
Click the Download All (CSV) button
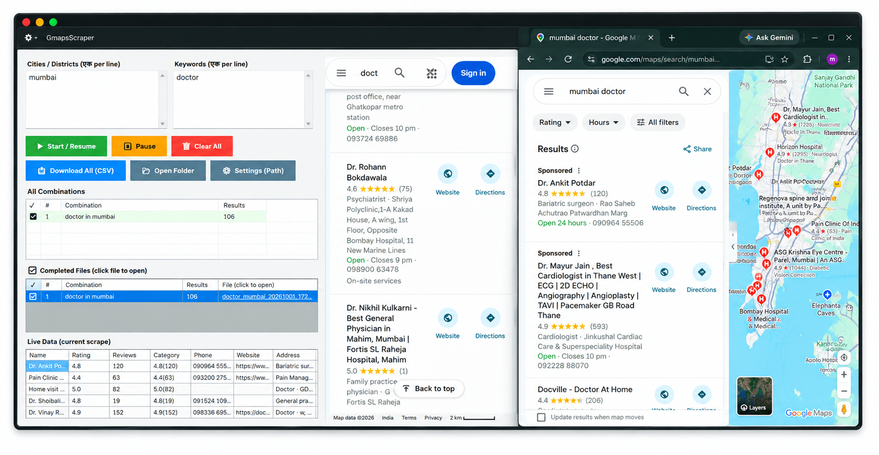pyautogui.click(x=76, y=171)
